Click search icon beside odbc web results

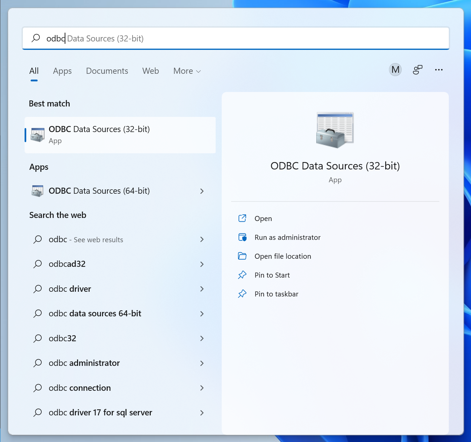click(38, 240)
